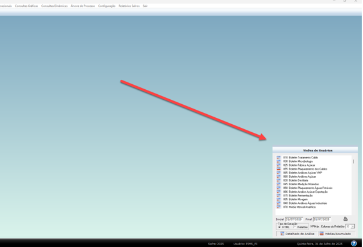This screenshot has width=363, height=247.
Task: Click the Inicial date field
Action: [294, 220]
